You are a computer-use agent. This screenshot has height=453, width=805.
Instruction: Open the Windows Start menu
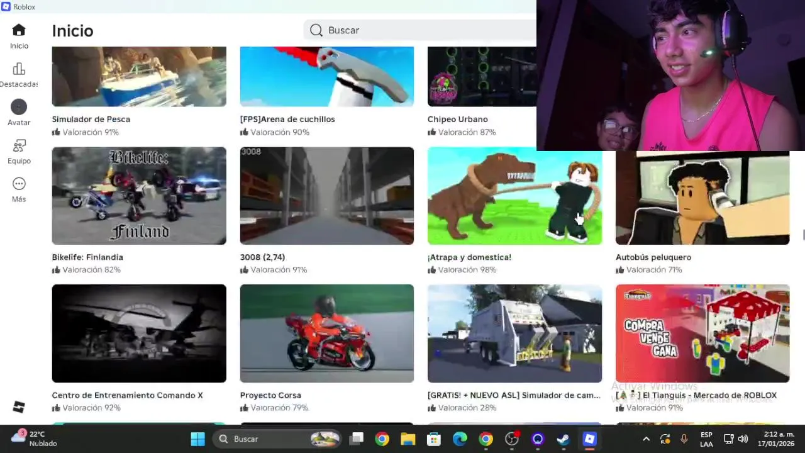pyautogui.click(x=197, y=439)
